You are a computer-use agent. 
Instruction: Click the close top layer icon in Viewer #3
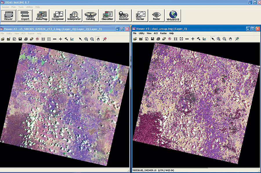click(141, 39)
